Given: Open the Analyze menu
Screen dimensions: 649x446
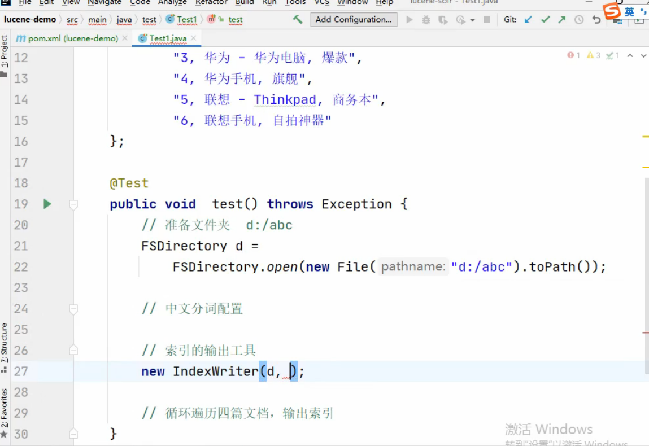Looking at the screenshot, I should tap(172, 2).
